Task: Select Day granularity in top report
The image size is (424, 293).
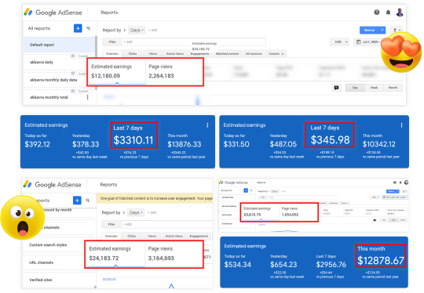Action: pos(355,88)
